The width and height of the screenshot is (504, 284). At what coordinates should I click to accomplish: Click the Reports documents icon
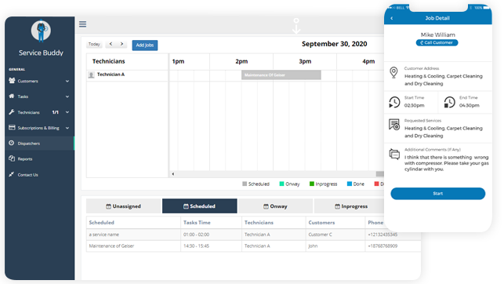tap(12, 158)
